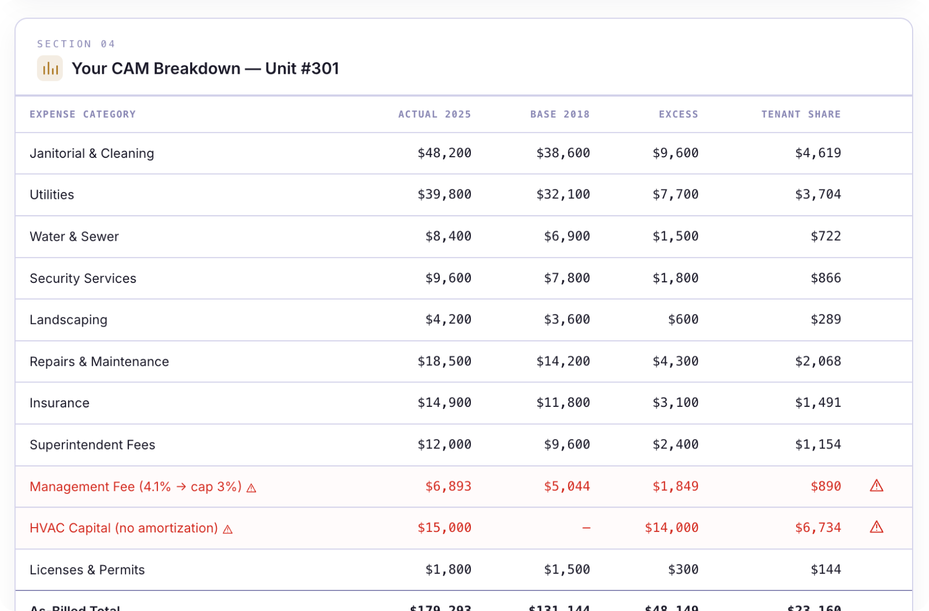
Task: Click the alert icon at HVAC Capital row end
Action: [876, 527]
